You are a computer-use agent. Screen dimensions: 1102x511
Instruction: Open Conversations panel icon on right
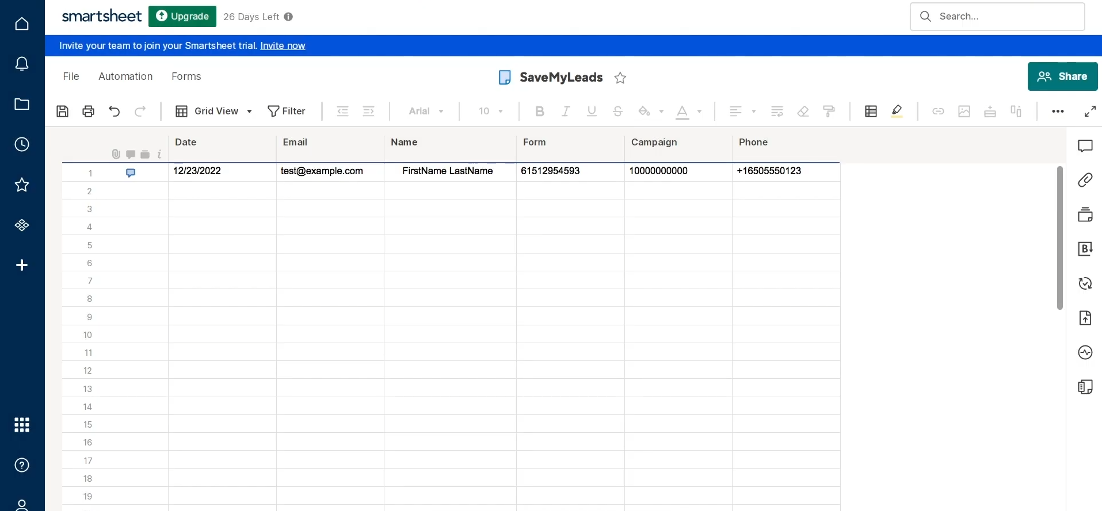coord(1085,146)
